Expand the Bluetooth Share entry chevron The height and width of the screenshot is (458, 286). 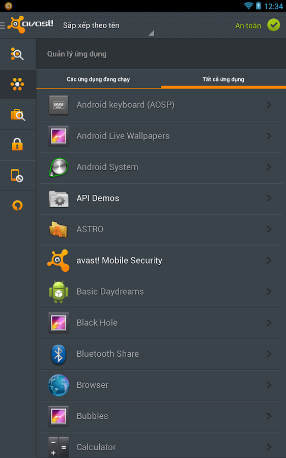pos(269,354)
